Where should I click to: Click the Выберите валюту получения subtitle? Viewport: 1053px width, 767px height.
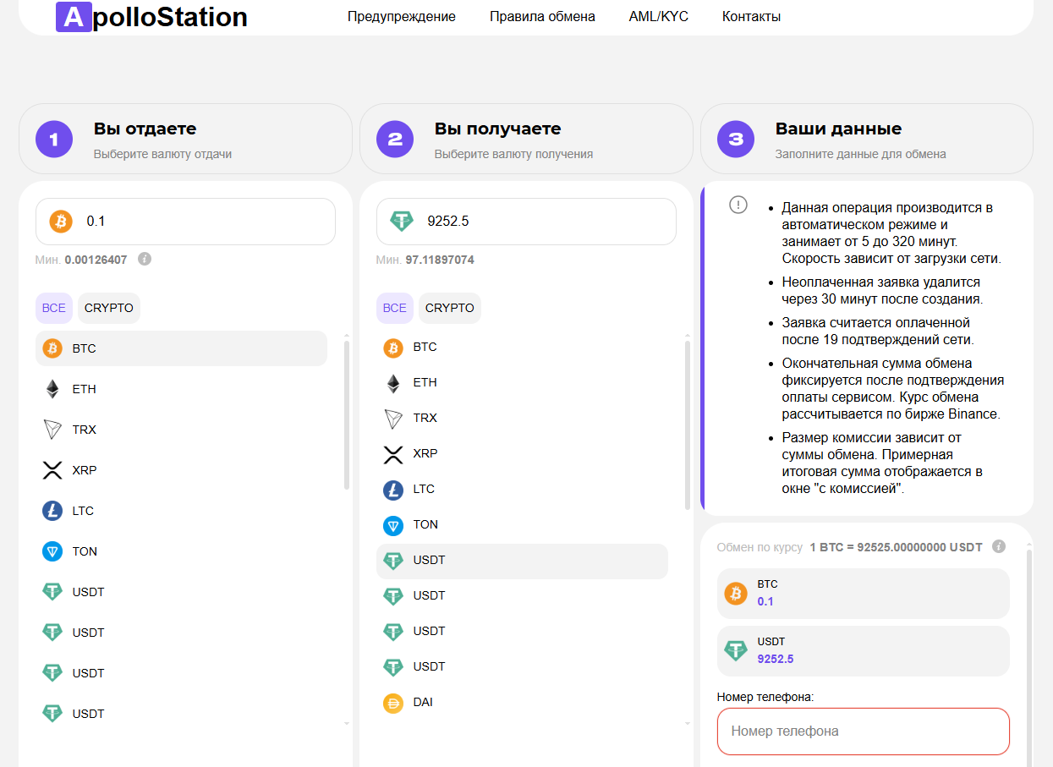[x=513, y=155]
